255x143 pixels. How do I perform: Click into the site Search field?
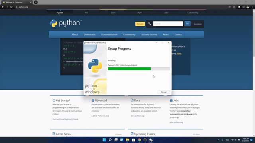coord(168,24)
